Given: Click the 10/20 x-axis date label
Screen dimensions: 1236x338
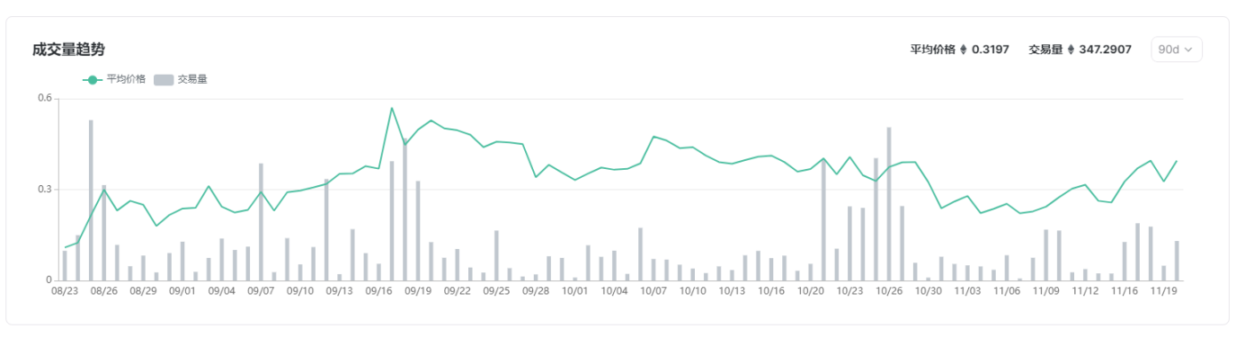Looking at the screenshot, I should [811, 291].
